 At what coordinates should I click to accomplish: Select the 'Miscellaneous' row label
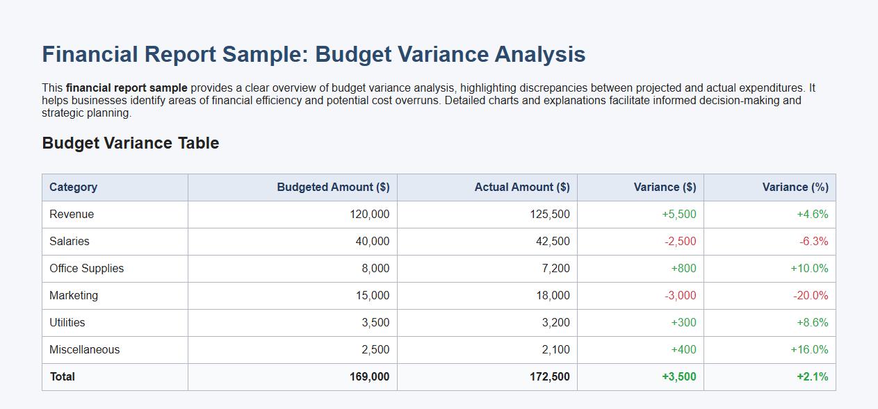[83, 349]
